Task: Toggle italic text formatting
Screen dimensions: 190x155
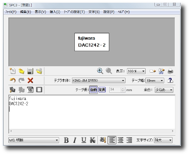Action: tap(75, 140)
